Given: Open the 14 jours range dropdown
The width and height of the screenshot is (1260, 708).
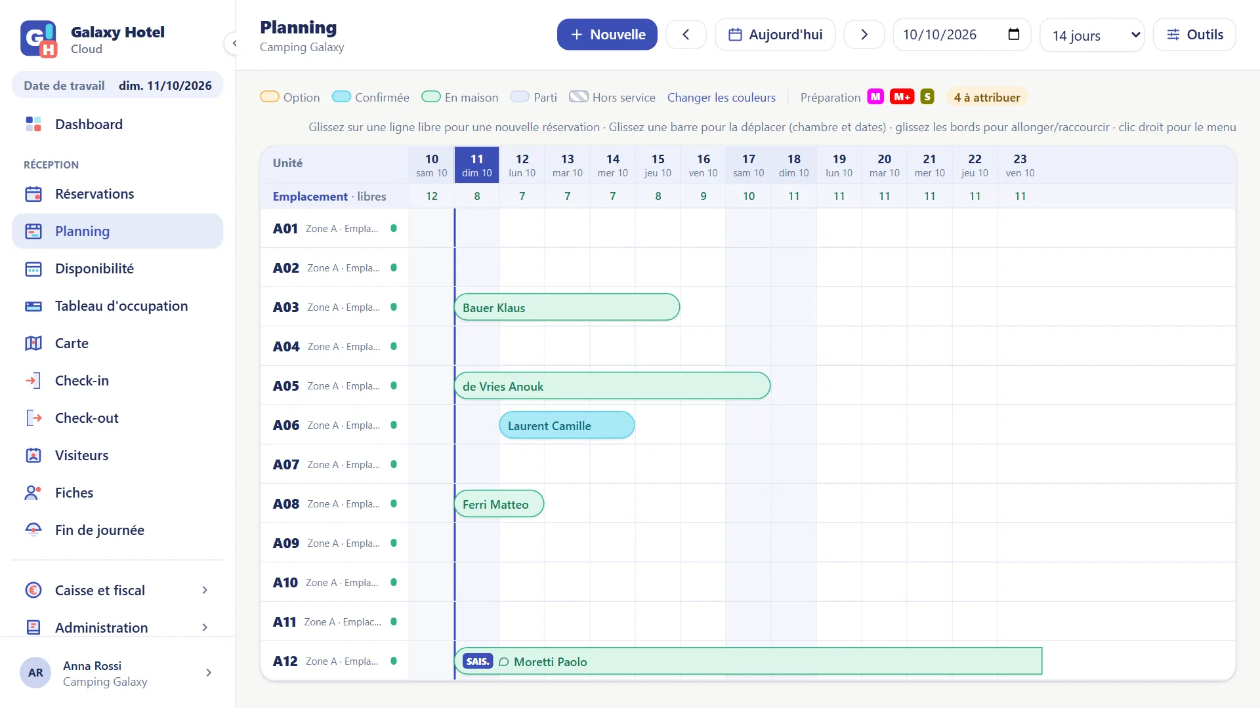Looking at the screenshot, I should 1092,35.
